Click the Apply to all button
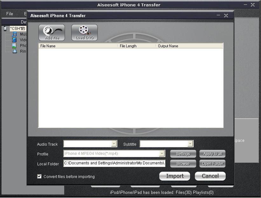Screen dimensions: 261x198 [212, 154]
